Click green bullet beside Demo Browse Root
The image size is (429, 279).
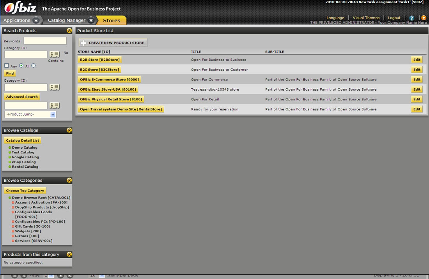point(10,198)
